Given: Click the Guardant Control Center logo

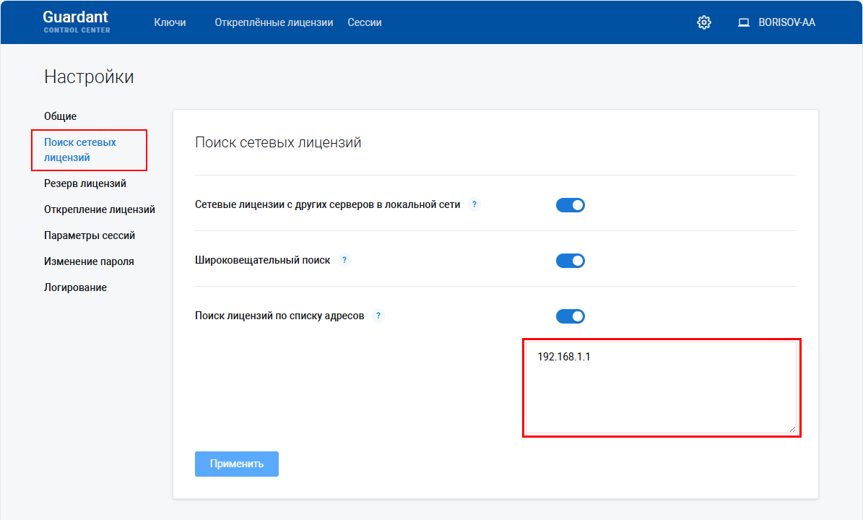Looking at the screenshot, I should tap(77, 22).
